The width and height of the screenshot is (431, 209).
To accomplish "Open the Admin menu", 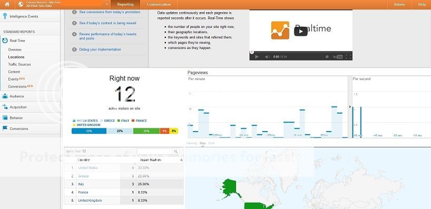I will [399, 4].
